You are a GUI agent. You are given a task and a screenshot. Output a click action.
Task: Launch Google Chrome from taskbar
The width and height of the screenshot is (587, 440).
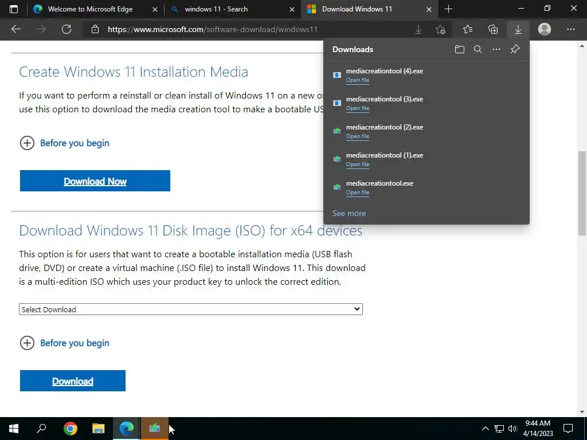[71, 429]
